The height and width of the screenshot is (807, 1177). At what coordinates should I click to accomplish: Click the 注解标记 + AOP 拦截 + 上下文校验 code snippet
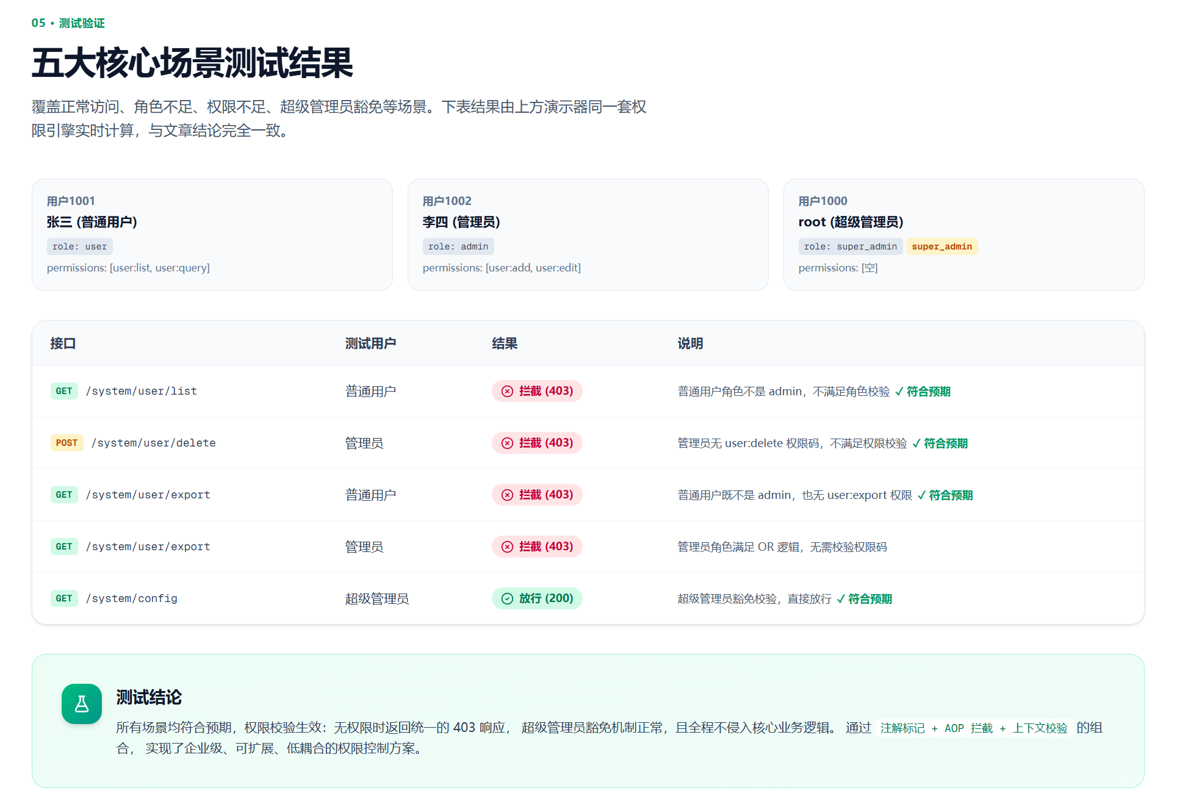tap(974, 728)
